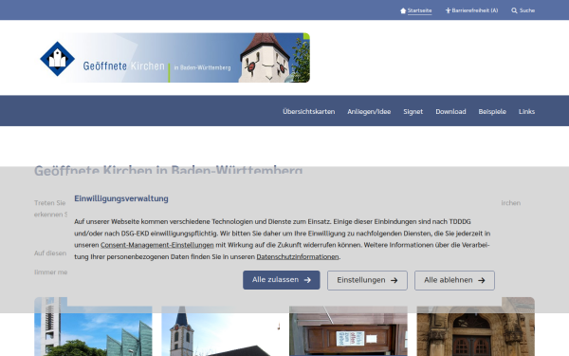The image size is (569, 356).
Task: Click the arrow icon in Alle zulassen
Action: [x=307, y=280]
